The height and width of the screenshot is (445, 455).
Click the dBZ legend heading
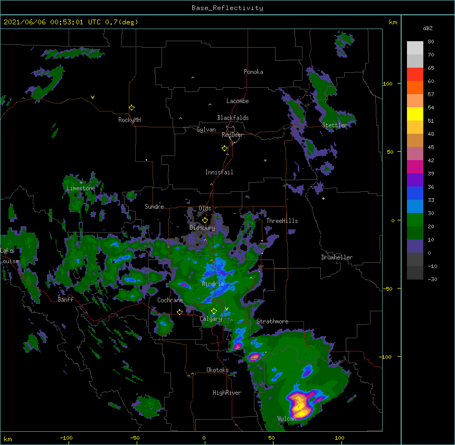click(428, 28)
